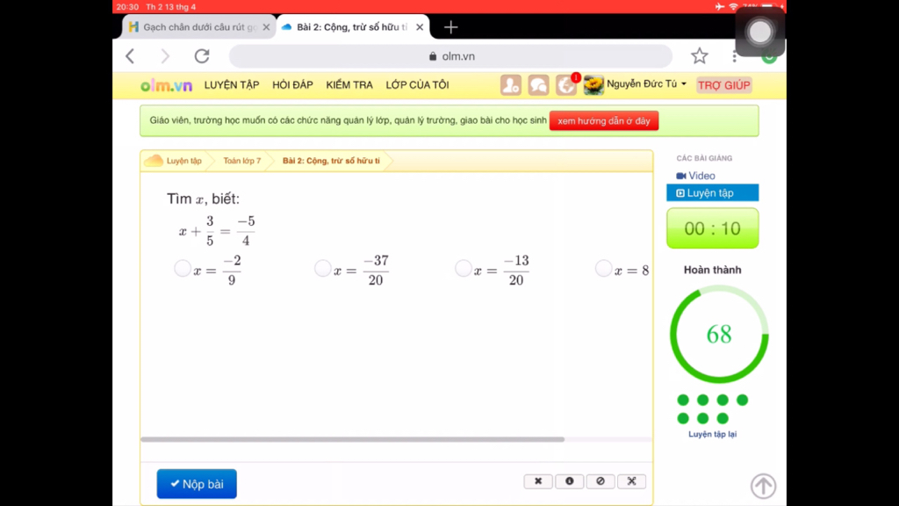Close the 'Gạch chân dưới câu rút gọn' tab
Viewport: 899px width, 506px height.
pos(266,27)
